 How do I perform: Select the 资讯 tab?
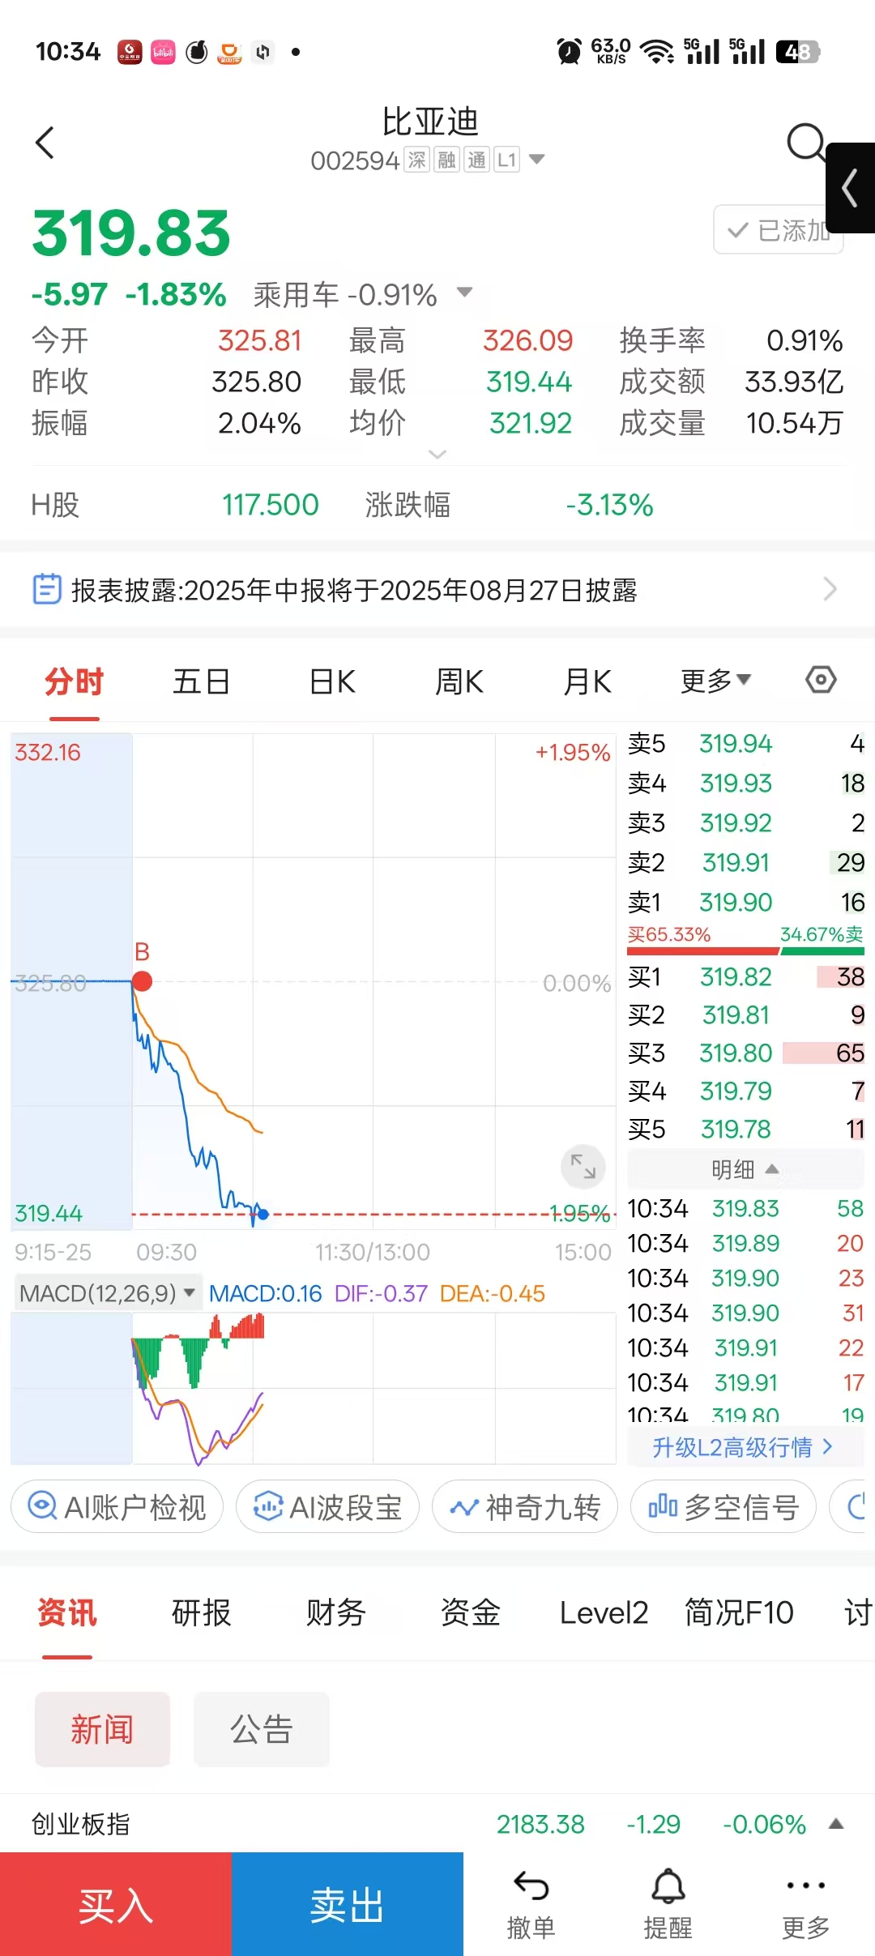[x=67, y=1612]
